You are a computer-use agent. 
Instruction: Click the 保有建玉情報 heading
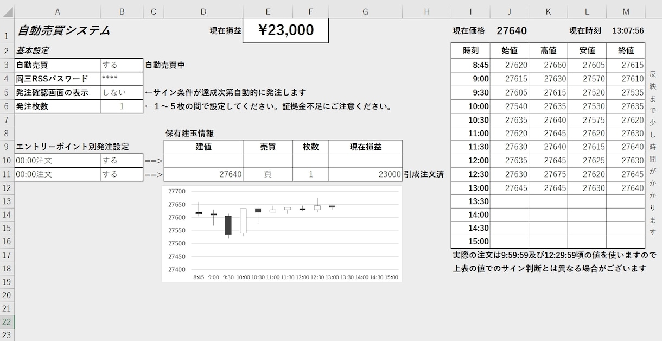click(189, 133)
